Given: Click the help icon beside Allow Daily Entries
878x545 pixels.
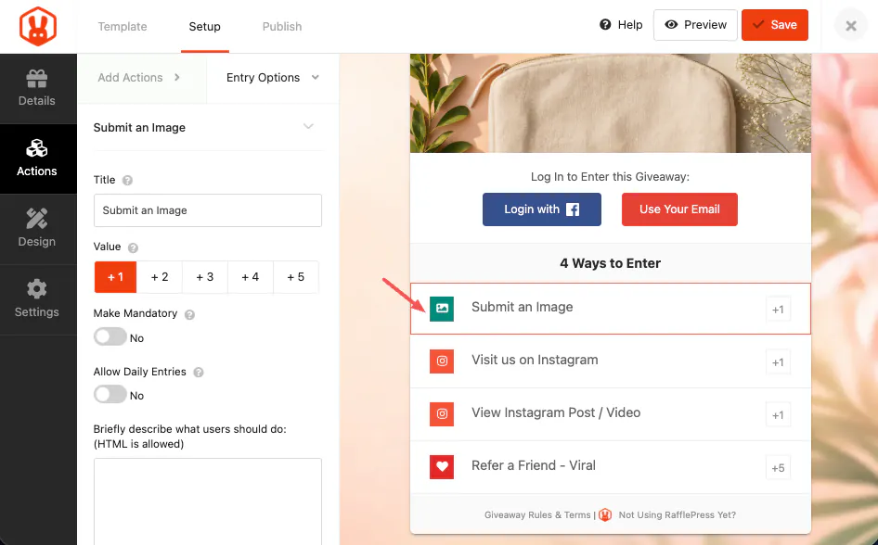Looking at the screenshot, I should coord(199,373).
